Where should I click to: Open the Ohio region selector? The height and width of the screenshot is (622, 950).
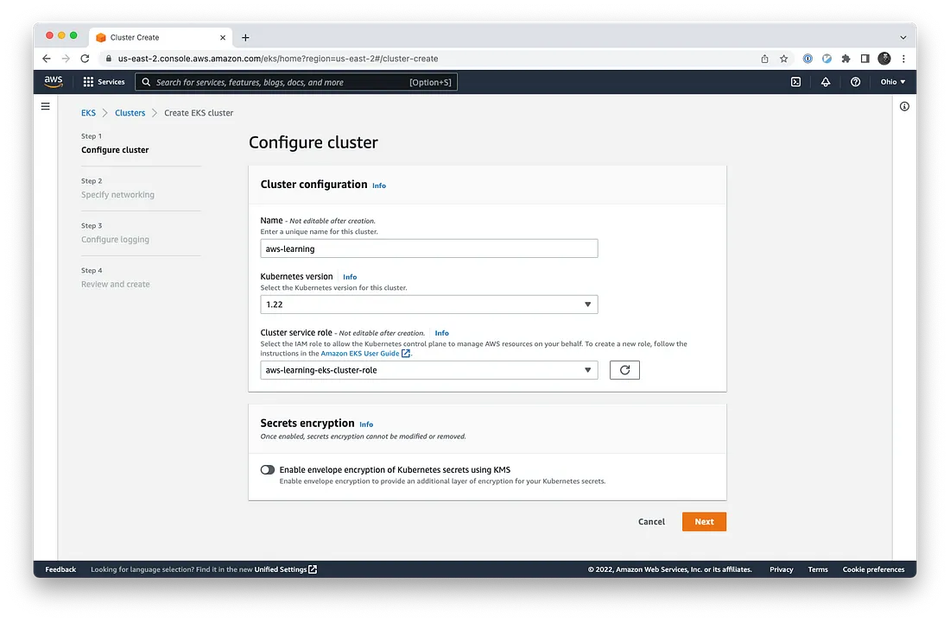coord(893,82)
